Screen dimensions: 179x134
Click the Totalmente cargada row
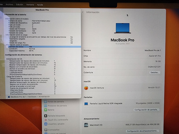[41, 39]
